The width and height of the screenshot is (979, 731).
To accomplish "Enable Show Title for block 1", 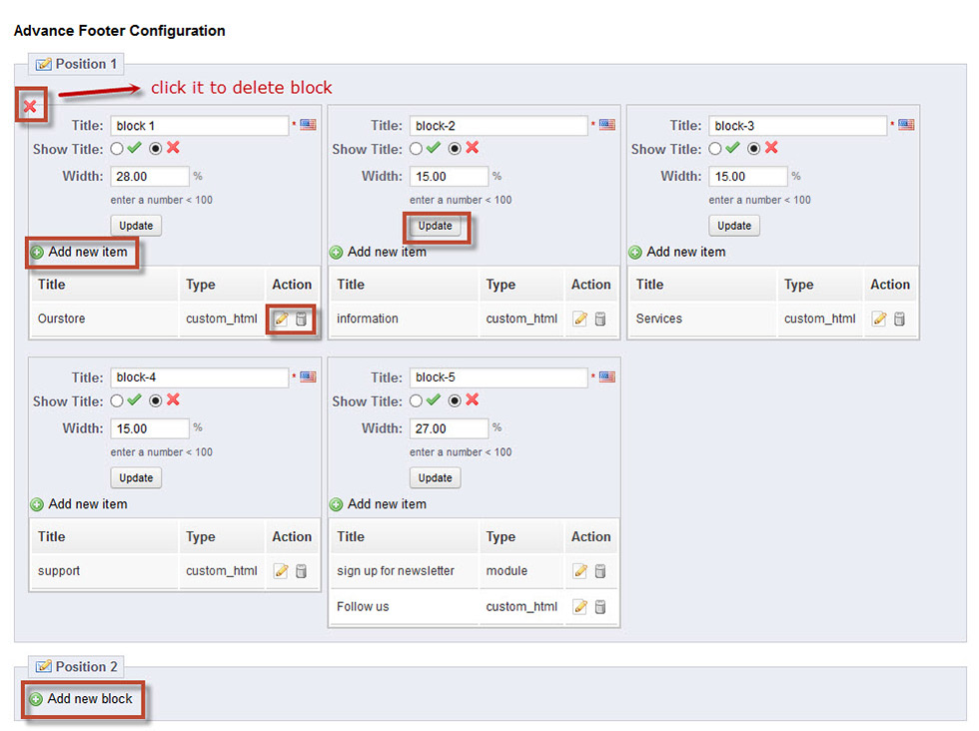I will point(117,149).
